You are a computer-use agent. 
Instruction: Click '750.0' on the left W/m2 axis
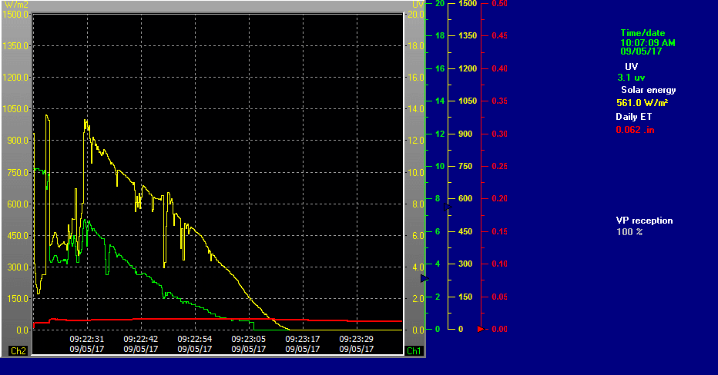click(18, 172)
